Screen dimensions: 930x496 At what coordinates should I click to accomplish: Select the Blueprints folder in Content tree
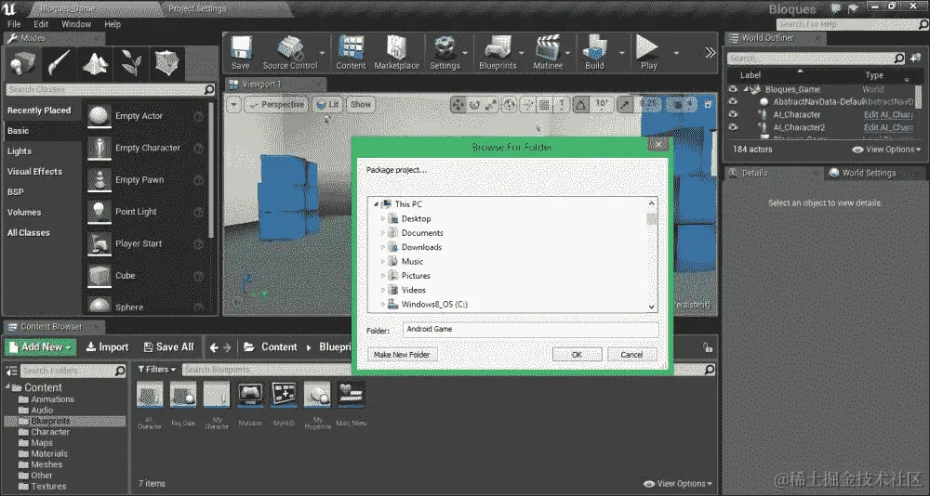(x=65, y=422)
